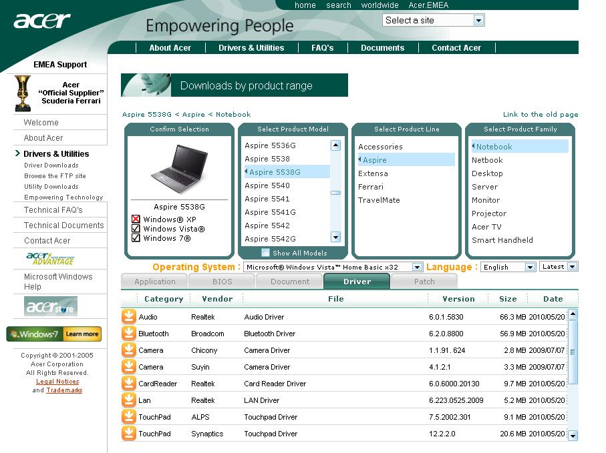Open Browse the FTP site in sidebar
The image size is (606, 453).
click(x=55, y=175)
